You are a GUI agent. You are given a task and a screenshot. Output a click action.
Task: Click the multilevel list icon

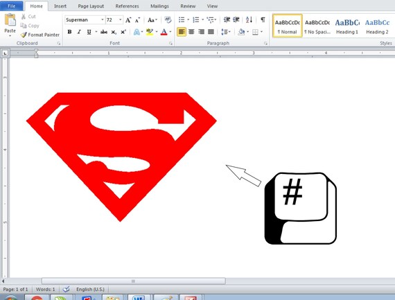tap(210, 19)
